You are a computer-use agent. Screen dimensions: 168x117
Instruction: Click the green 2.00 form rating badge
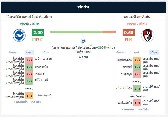pyautogui.click(x=38, y=32)
